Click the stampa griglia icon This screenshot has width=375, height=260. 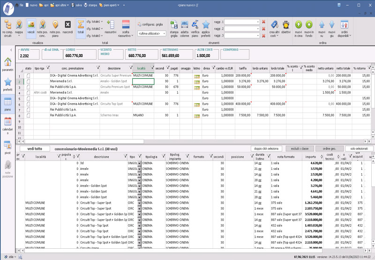point(174,25)
